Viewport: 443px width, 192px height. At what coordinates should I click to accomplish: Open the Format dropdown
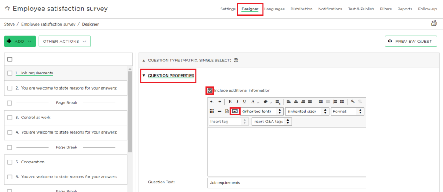pos(347,111)
